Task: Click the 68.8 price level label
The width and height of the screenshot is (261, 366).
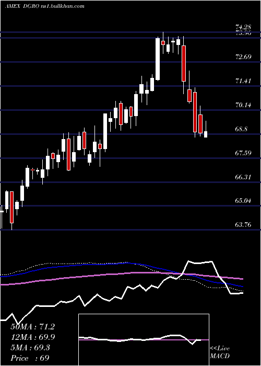Action: coord(241,129)
